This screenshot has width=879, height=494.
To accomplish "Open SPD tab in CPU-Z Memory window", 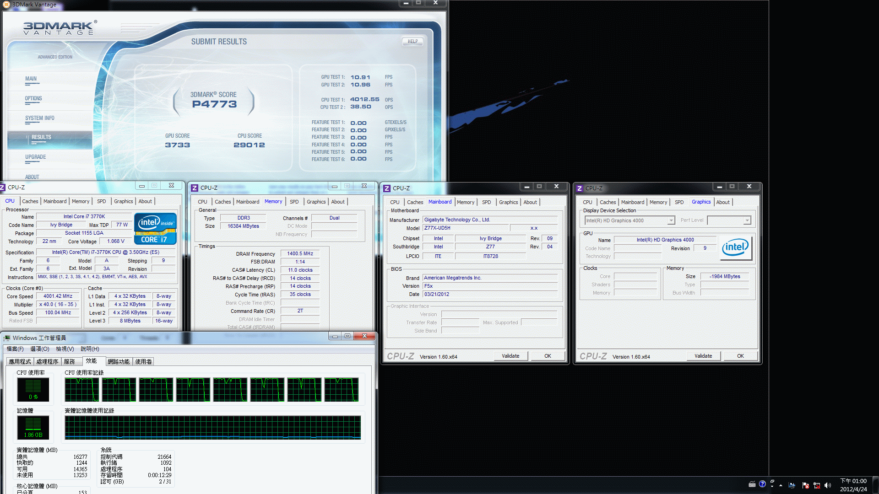I will click(x=294, y=202).
